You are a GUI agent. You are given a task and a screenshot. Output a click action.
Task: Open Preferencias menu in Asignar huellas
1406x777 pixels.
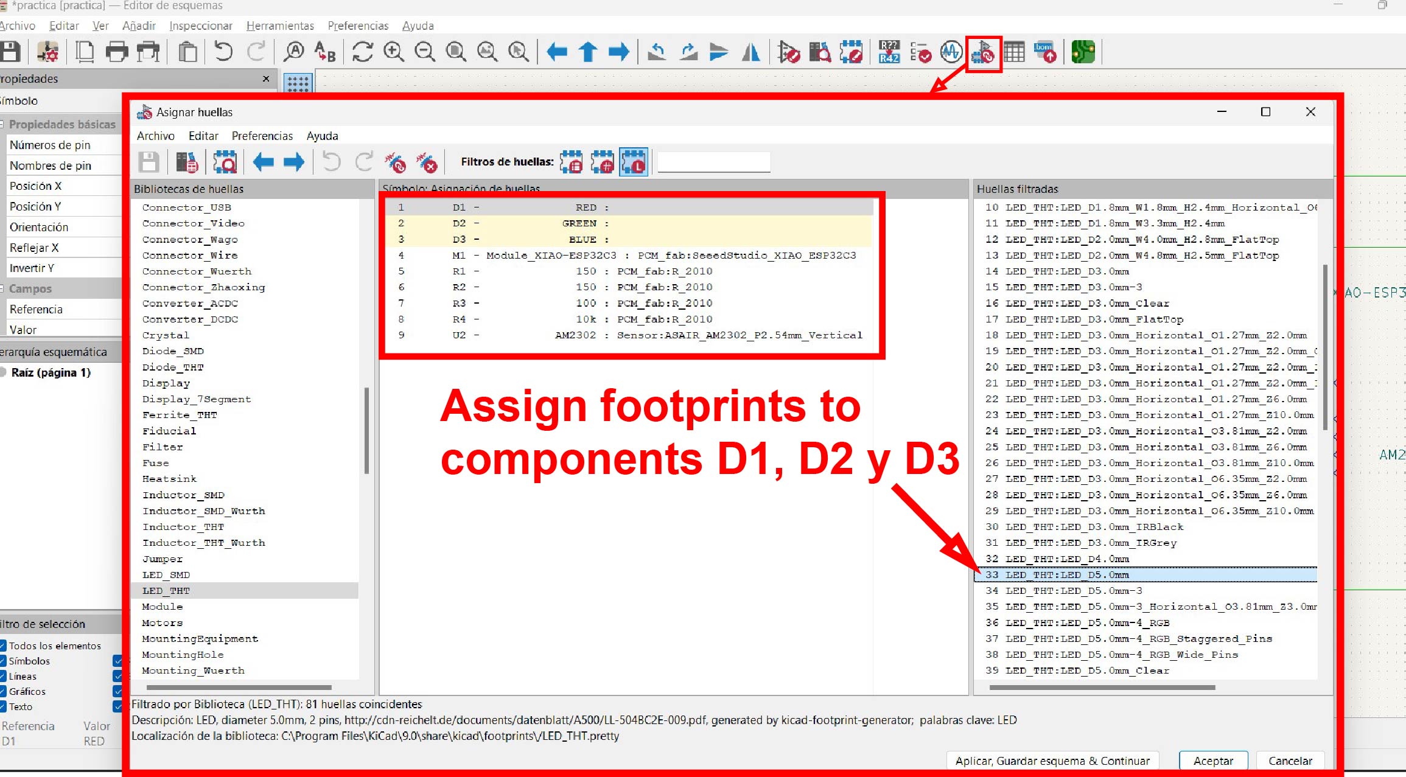point(262,136)
